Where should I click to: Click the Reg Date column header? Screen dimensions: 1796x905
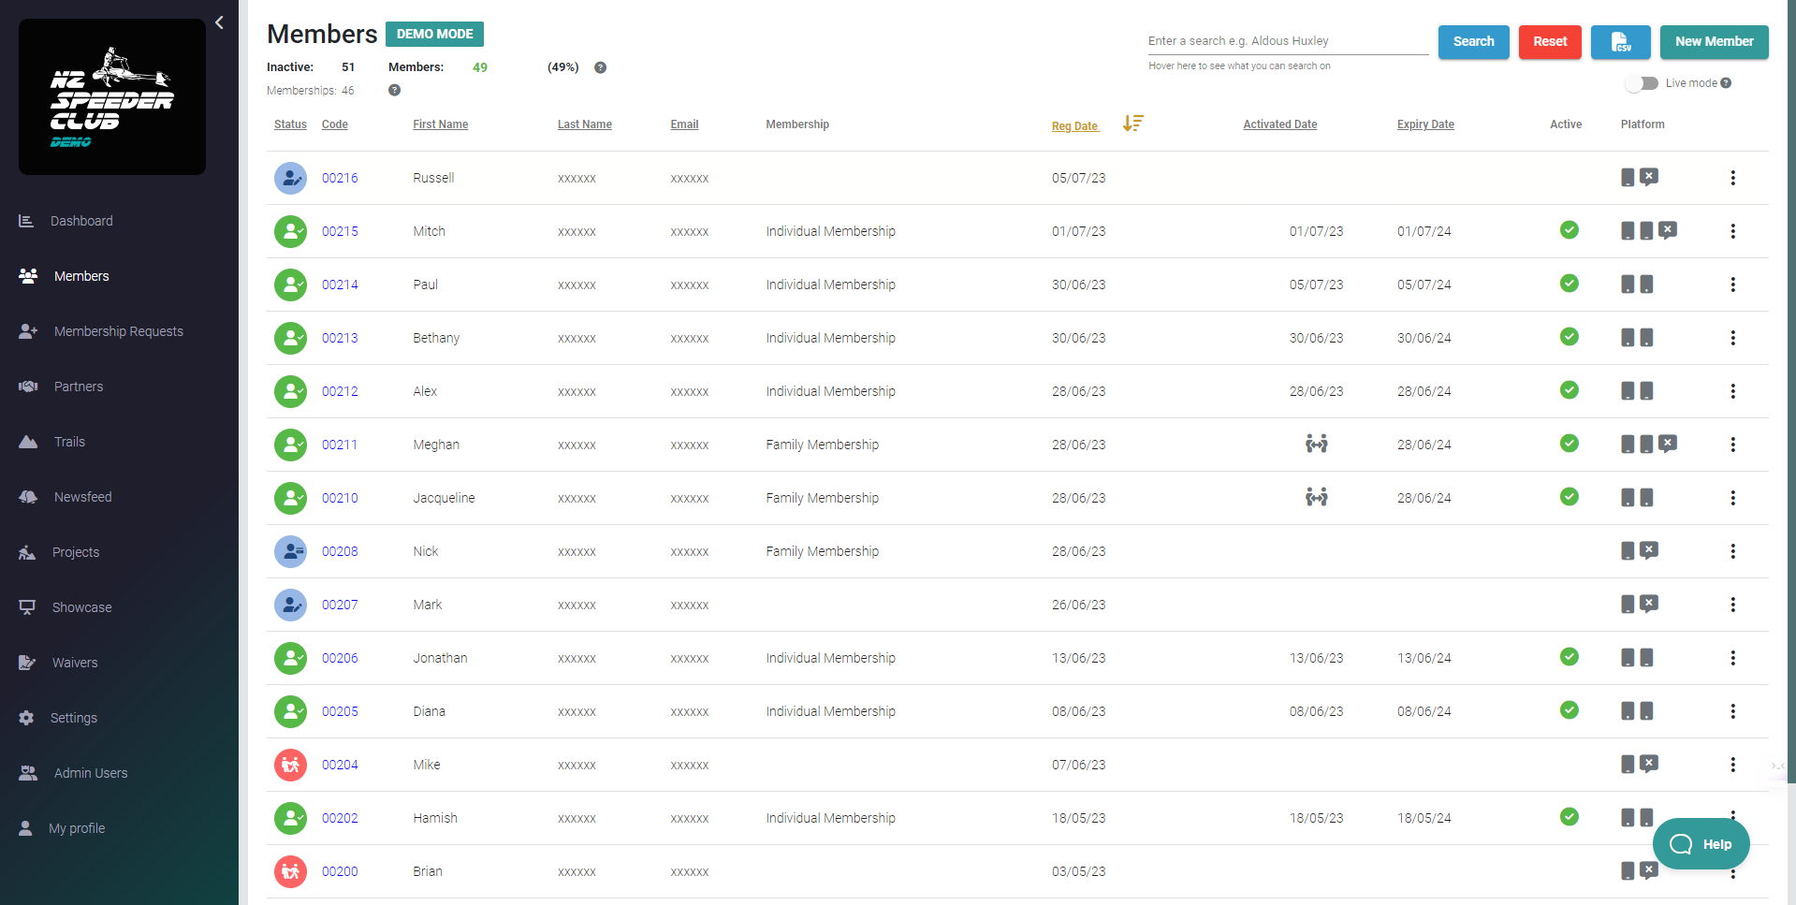click(x=1074, y=126)
